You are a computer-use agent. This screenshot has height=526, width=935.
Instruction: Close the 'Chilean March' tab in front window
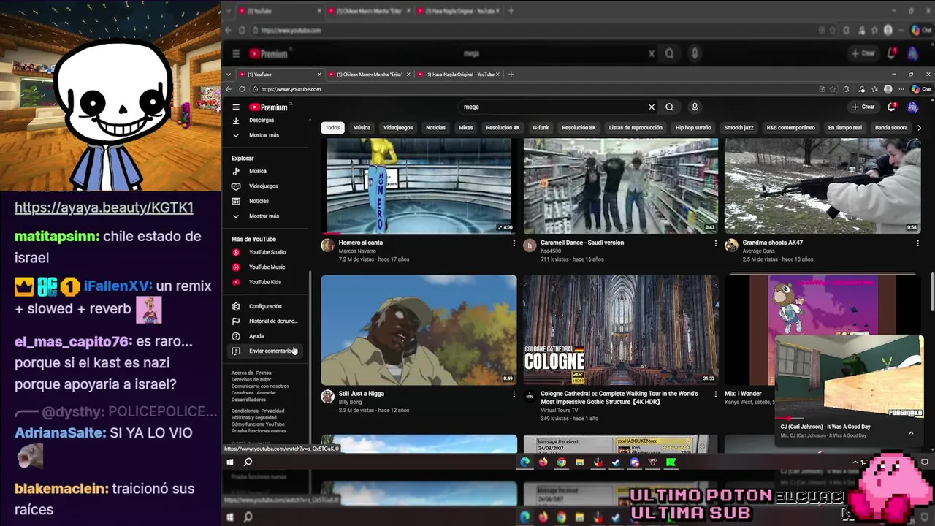[x=408, y=74]
